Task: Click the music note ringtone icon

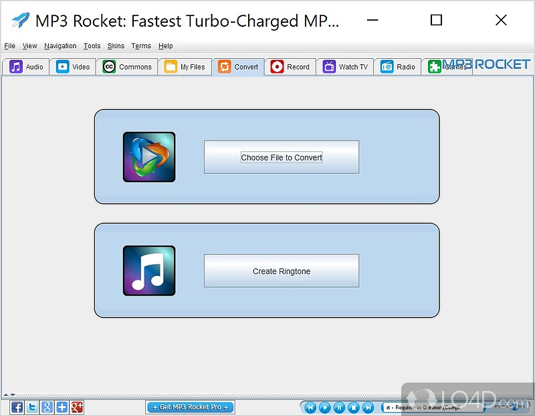Action: pyautogui.click(x=149, y=271)
